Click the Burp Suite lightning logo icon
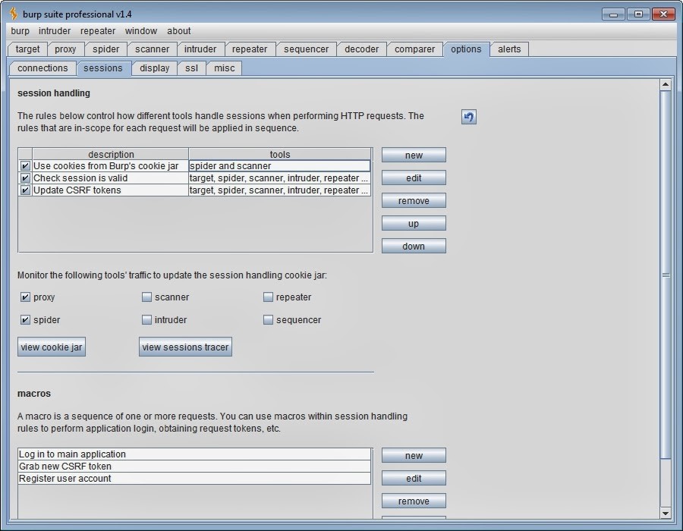The width and height of the screenshot is (683, 531). coord(14,14)
